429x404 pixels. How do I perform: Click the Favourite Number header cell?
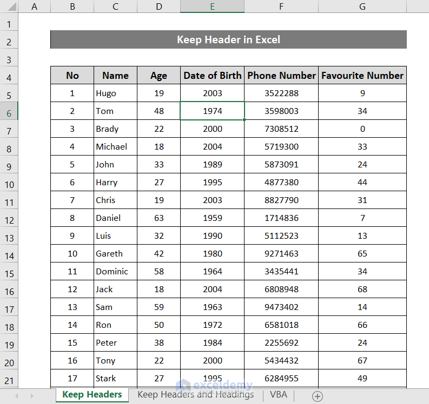(362, 76)
